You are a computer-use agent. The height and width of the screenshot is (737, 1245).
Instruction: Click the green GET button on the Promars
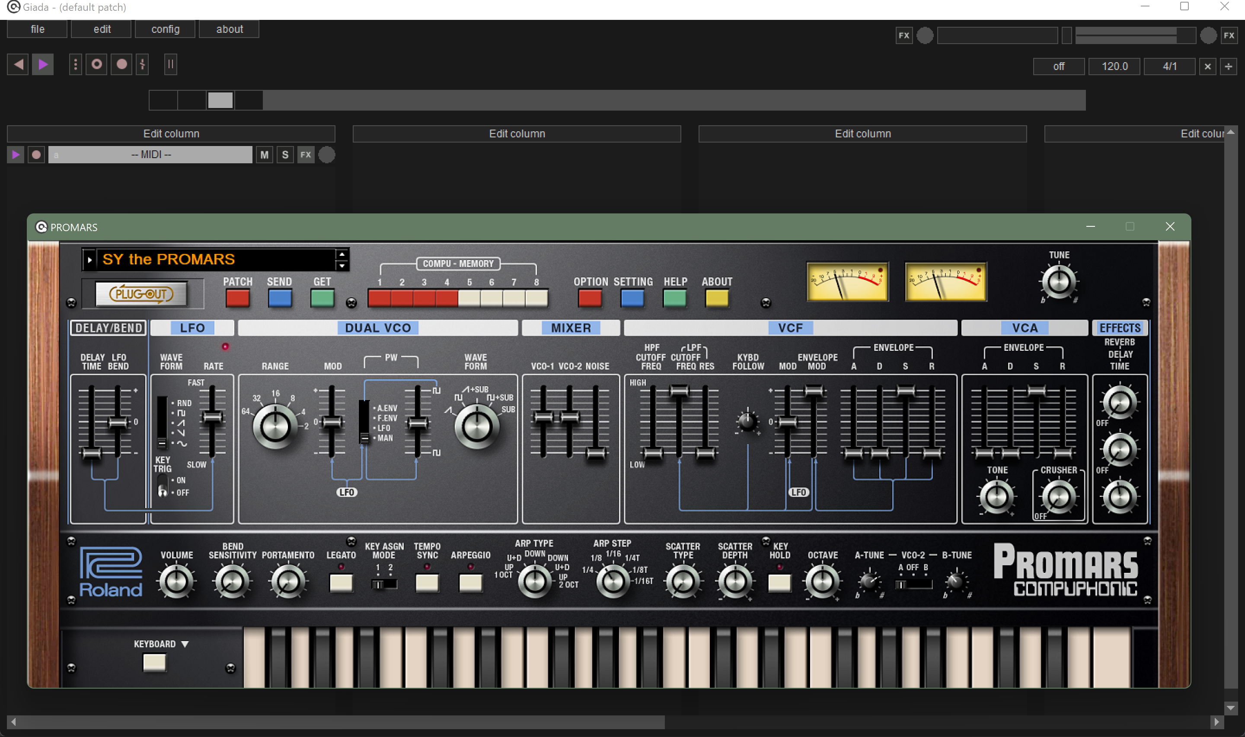click(x=322, y=298)
